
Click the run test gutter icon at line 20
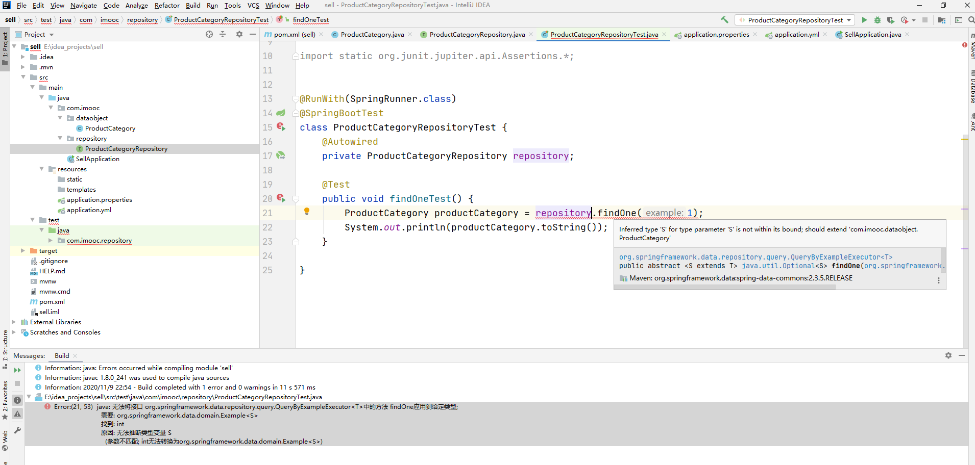pyautogui.click(x=281, y=198)
